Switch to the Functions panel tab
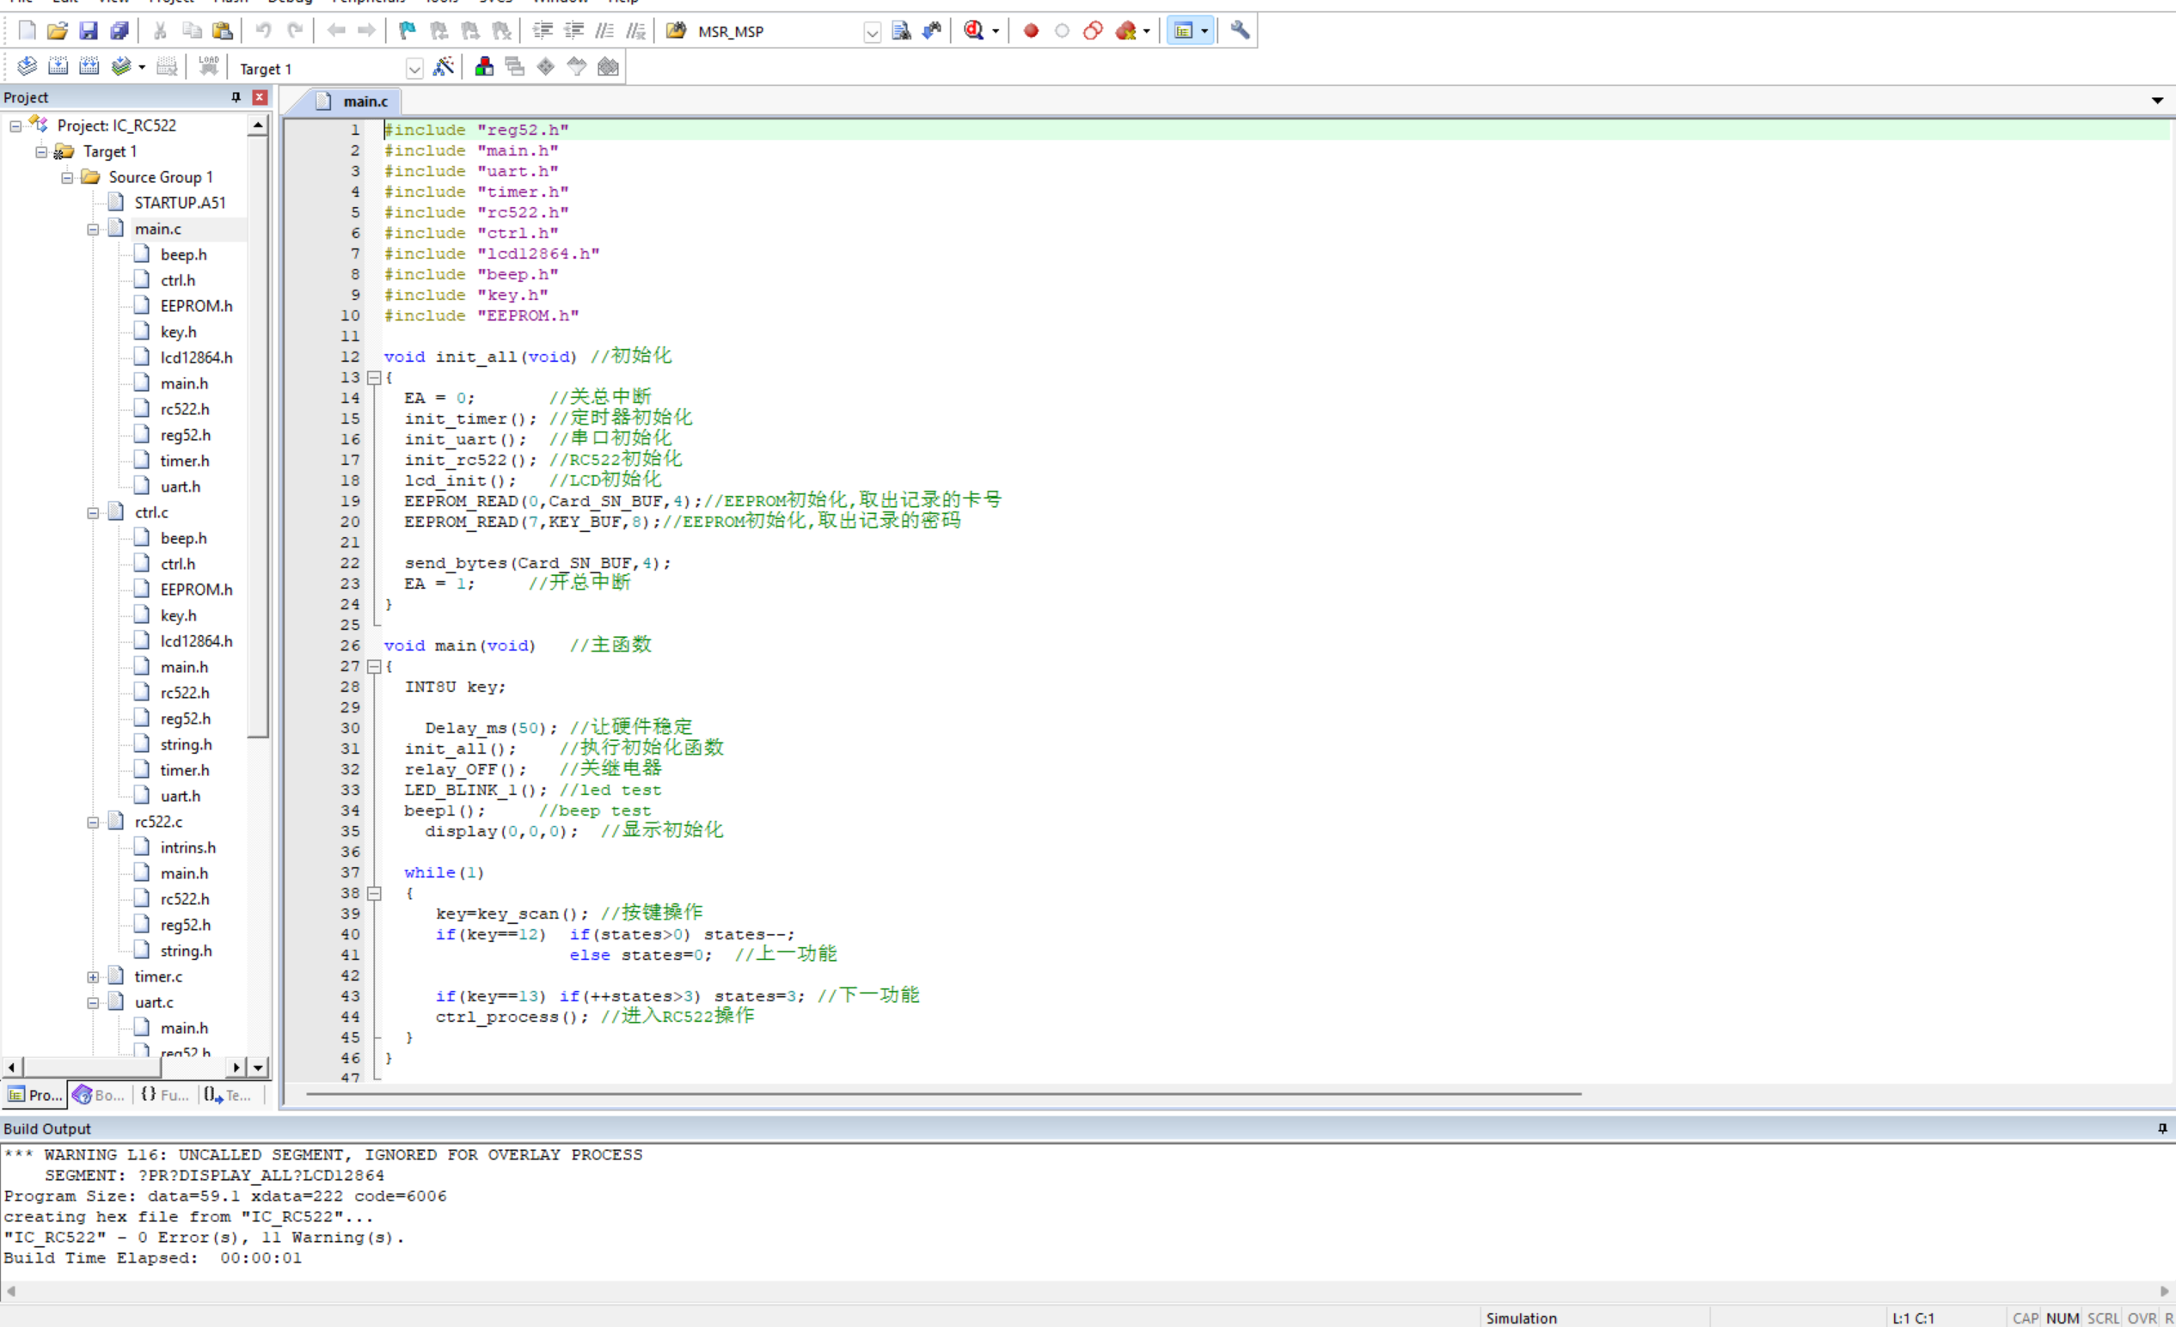The width and height of the screenshot is (2176, 1327). coord(165,1095)
